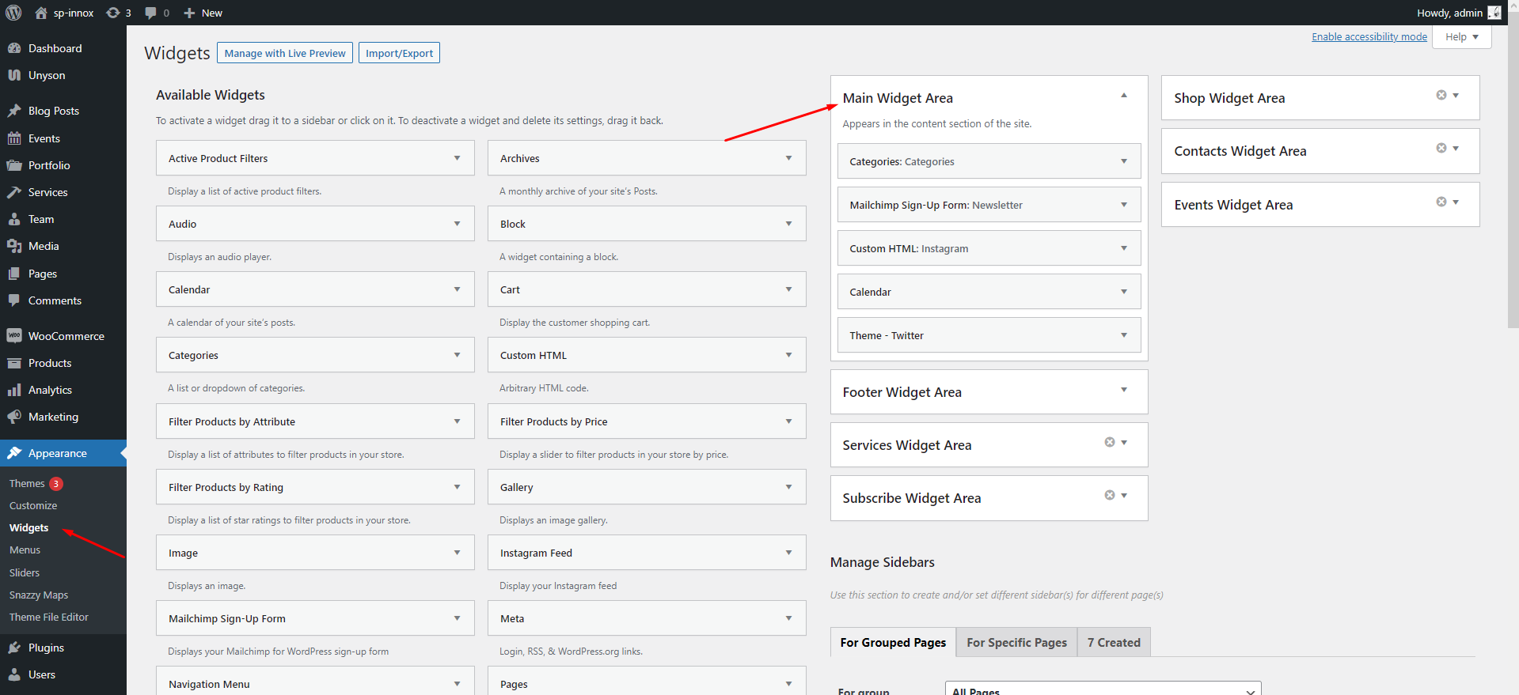Click Manage with Live Preview button
This screenshot has width=1519, height=695.
[x=285, y=53]
